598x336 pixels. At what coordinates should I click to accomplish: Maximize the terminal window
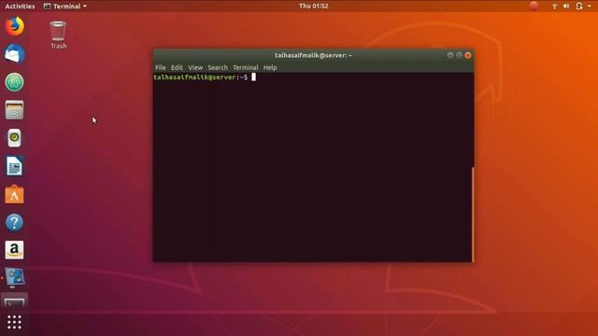click(x=459, y=55)
